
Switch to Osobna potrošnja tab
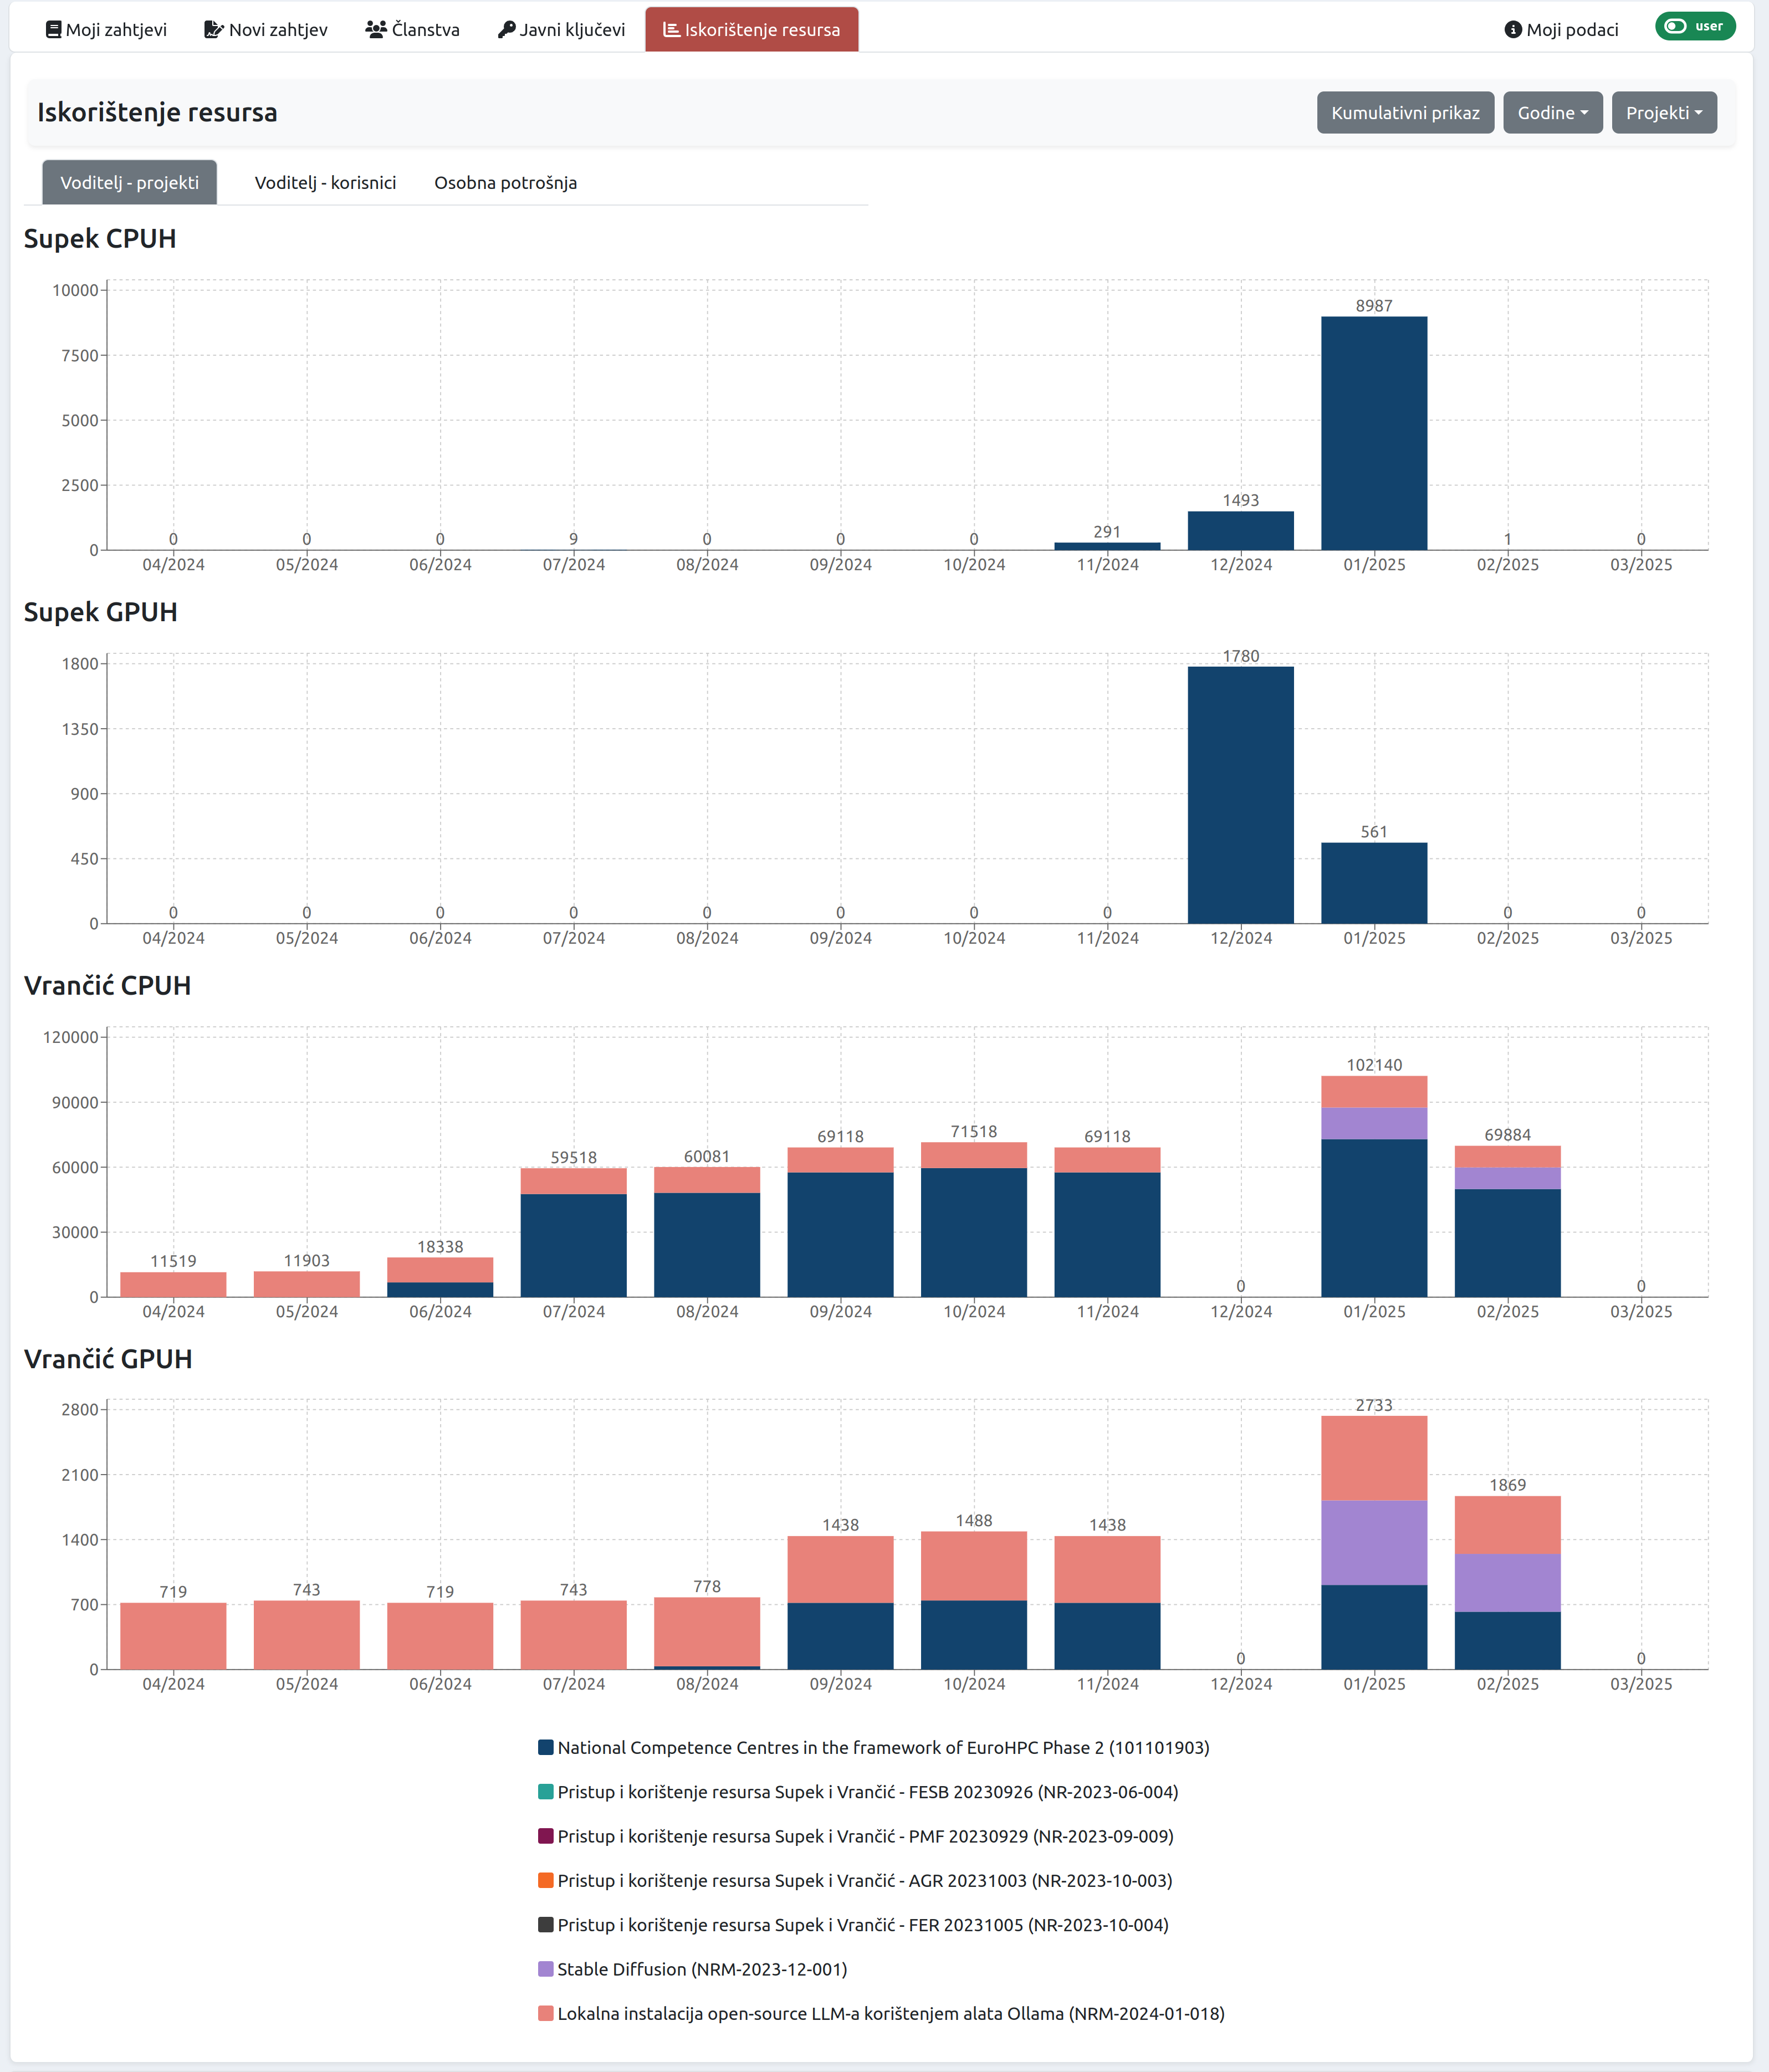tap(505, 182)
